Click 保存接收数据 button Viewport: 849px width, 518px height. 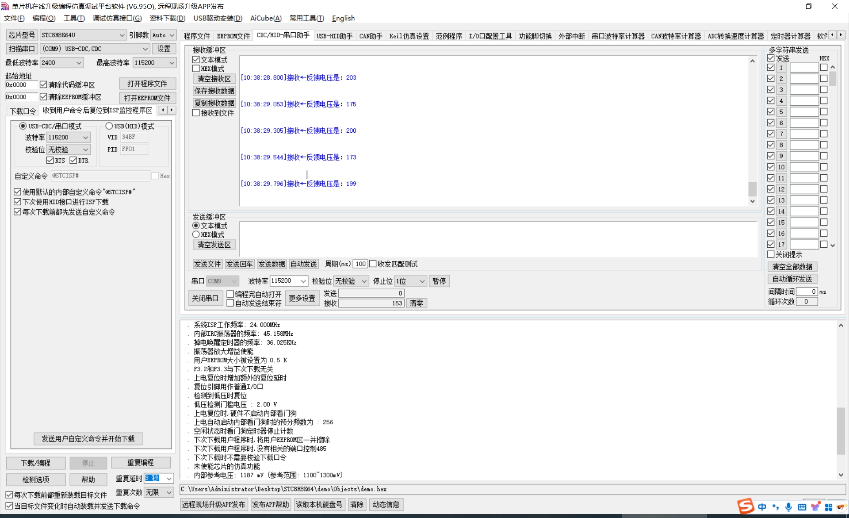pos(214,91)
